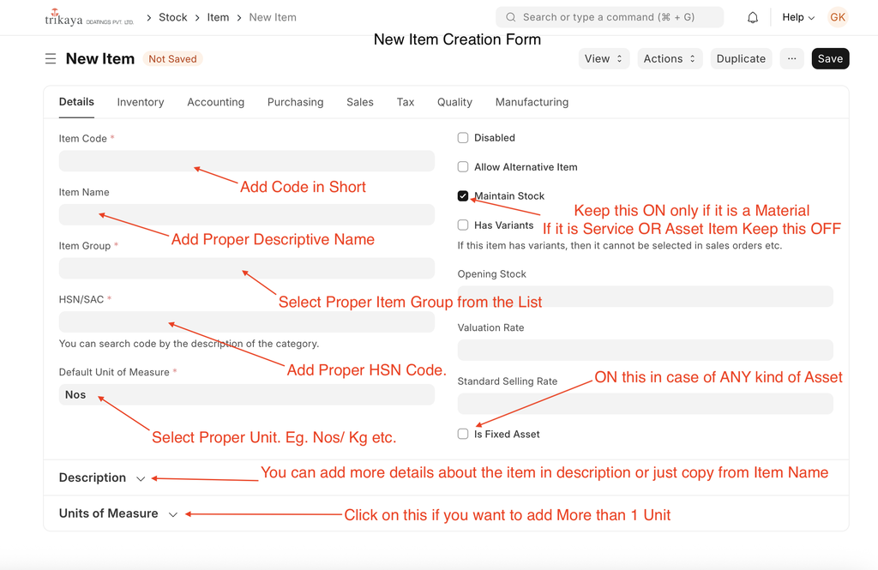Expand the Description section
The width and height of the screenshot is (878, 570).
[102, 477]
